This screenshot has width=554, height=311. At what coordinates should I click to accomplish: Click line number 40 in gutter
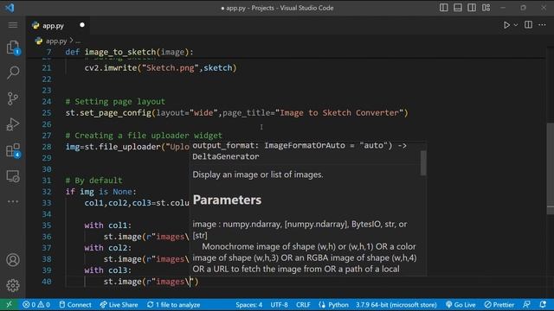(x=47, y=282)
